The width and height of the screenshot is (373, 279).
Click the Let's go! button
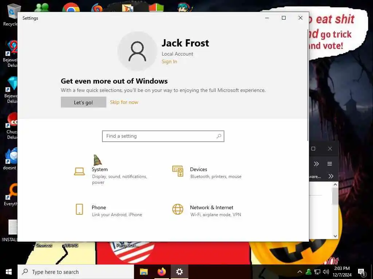pos(83,102)
